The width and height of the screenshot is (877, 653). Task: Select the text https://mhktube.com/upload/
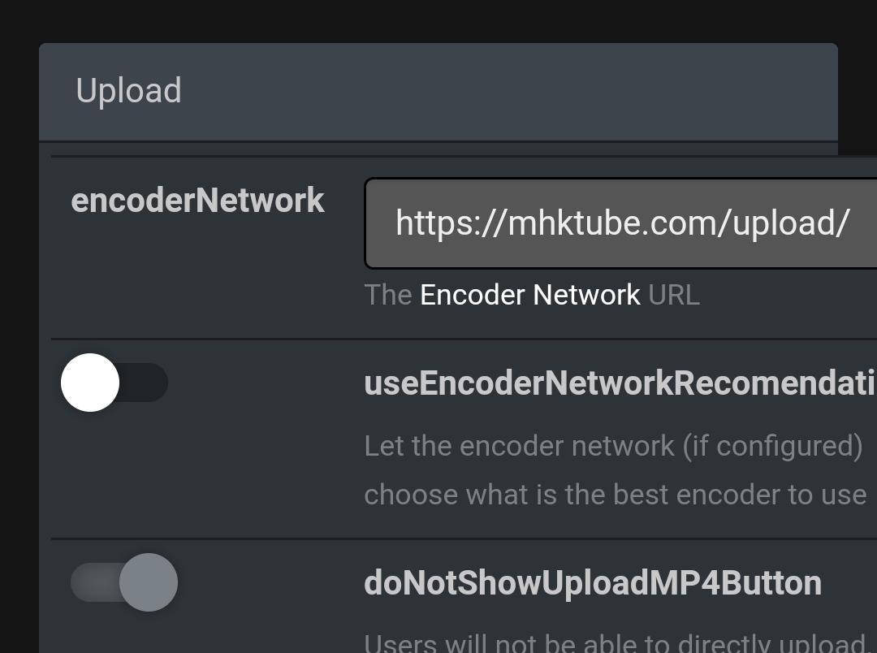621,223
